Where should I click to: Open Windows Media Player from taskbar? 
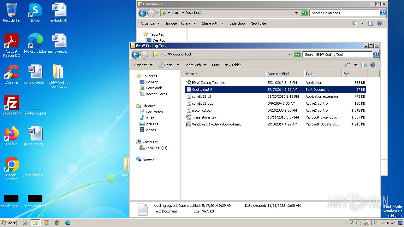coord(46,223)
